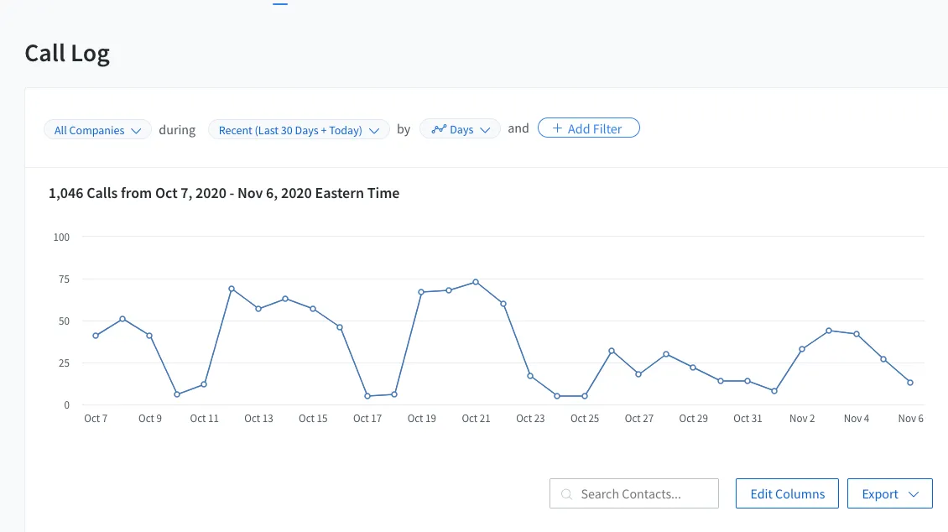Screen dimensions: 948x532
Task: Expand the Recent (Last 30 Days + Today) selector
Action: [x=299, y=130]
